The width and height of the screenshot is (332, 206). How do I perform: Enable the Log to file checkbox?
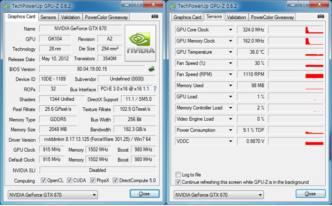(x=178, y=174)
